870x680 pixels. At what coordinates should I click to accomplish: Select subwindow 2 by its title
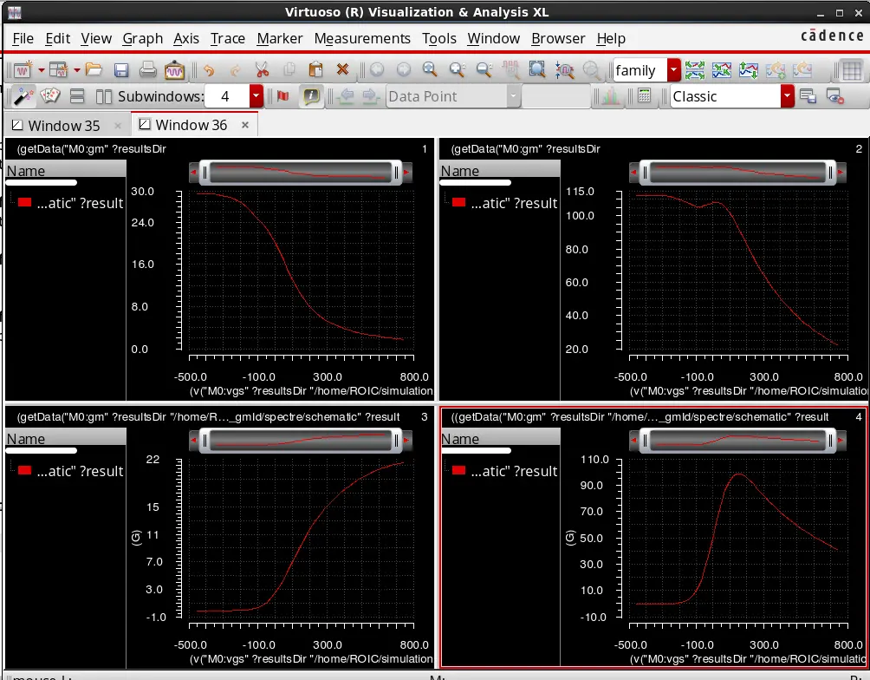[525, 149]
